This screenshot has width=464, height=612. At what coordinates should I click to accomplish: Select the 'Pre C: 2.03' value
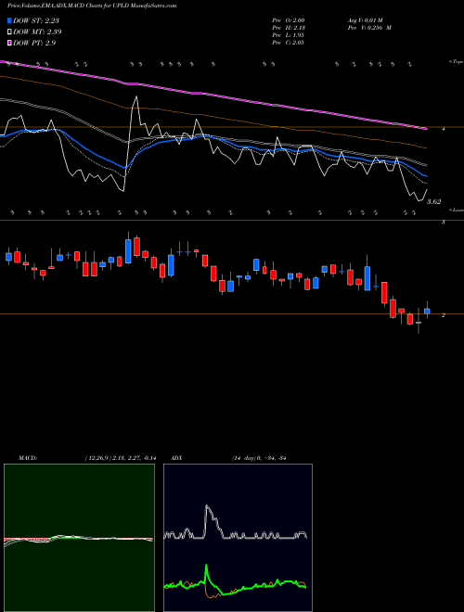click(x=289, y=43)
